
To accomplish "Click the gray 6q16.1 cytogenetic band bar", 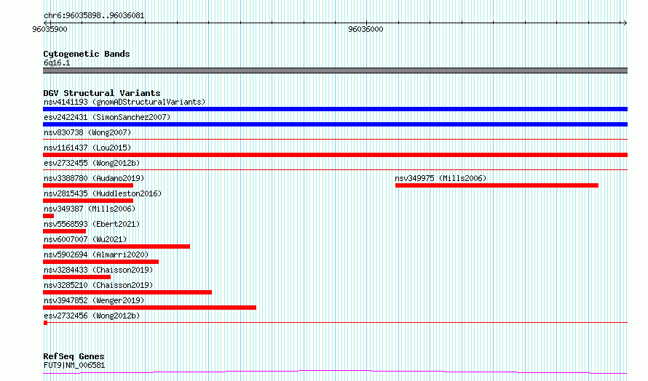I will 335,71.
